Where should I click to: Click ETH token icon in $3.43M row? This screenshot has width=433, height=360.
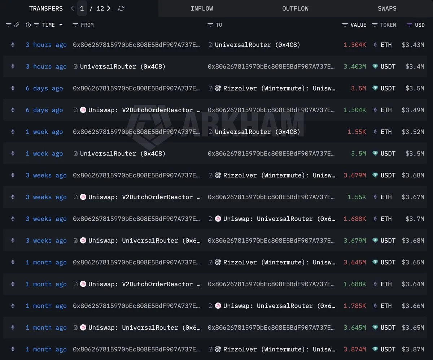coord(375,45)
